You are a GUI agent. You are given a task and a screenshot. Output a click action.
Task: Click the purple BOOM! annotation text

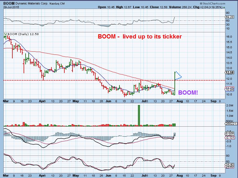[188, 92]
